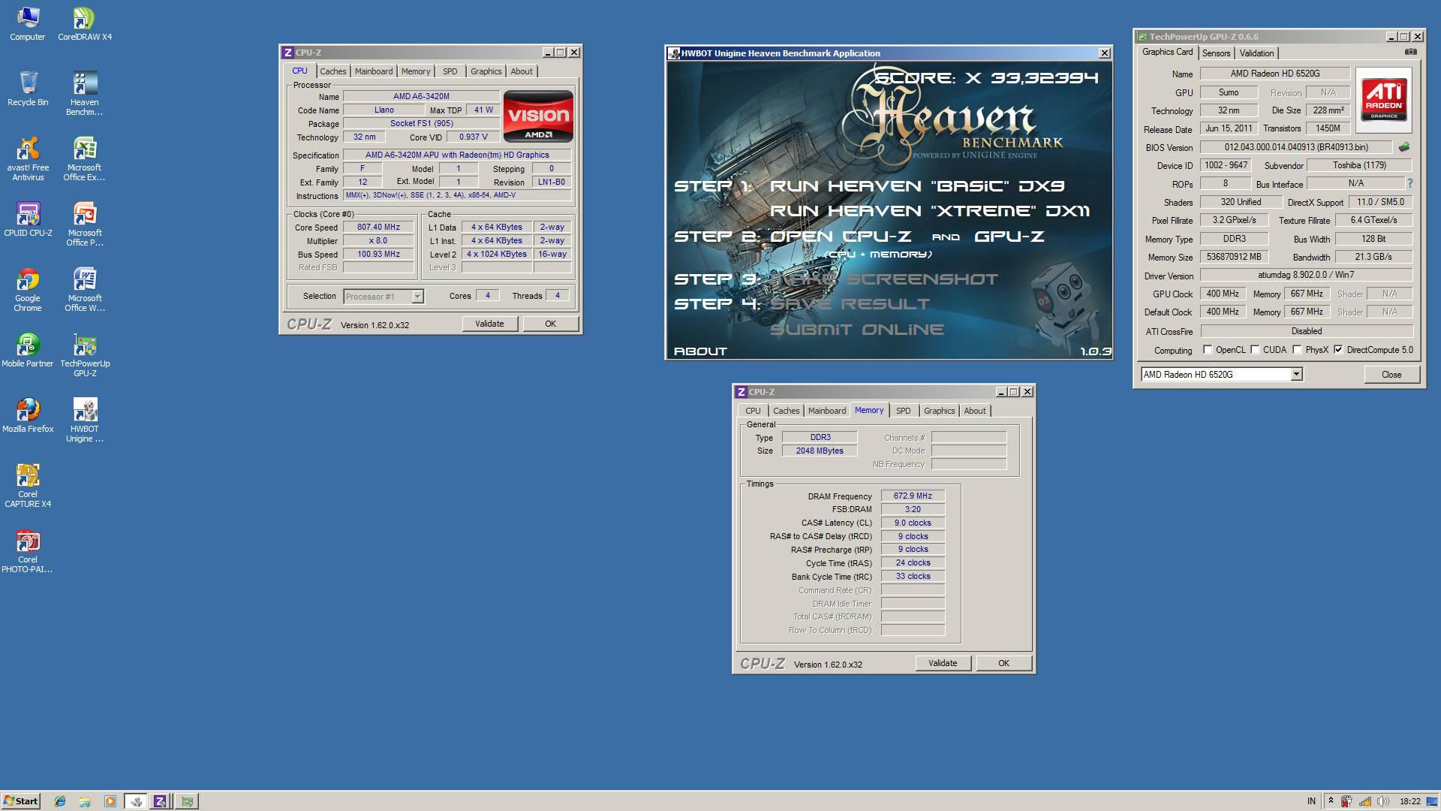
Task: Click the network signal tray icon
Action: tap(1365, 801)
